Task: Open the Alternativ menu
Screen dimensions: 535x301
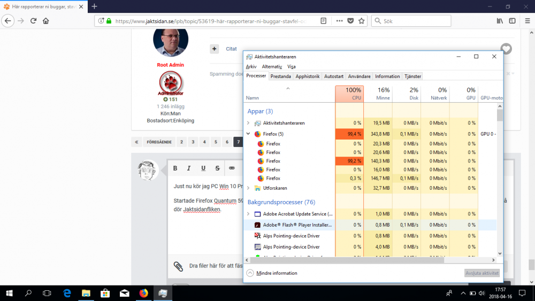Action: [272, 67]
